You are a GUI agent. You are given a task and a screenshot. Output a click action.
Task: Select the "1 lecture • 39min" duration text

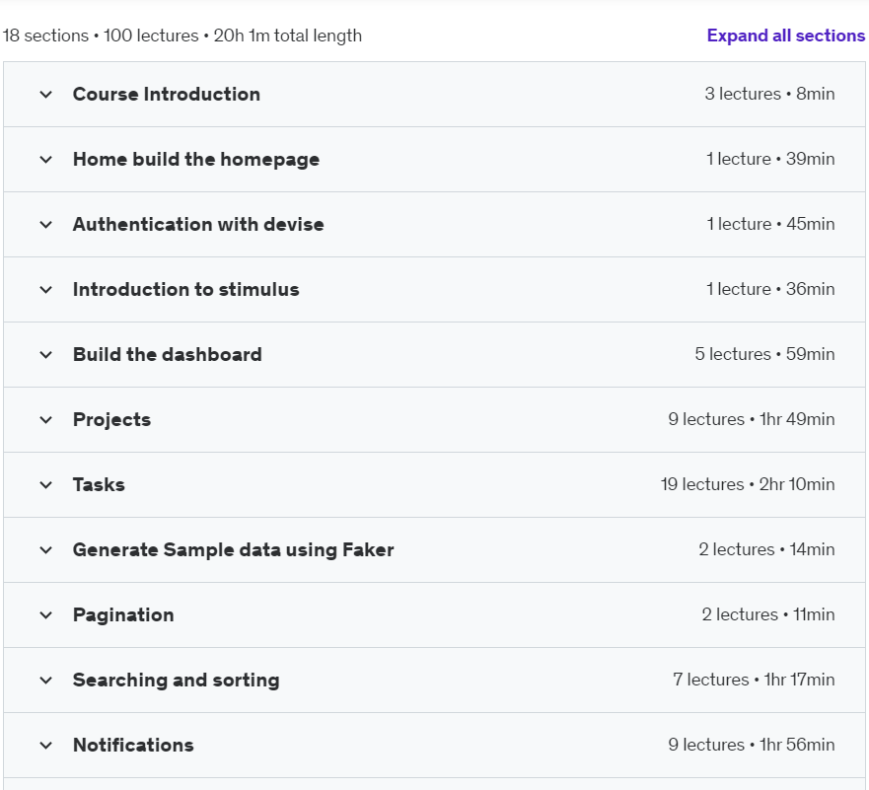pos(770,159)
